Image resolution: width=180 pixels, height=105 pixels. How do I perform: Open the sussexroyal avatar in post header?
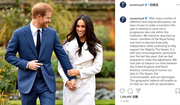(123, 5)
